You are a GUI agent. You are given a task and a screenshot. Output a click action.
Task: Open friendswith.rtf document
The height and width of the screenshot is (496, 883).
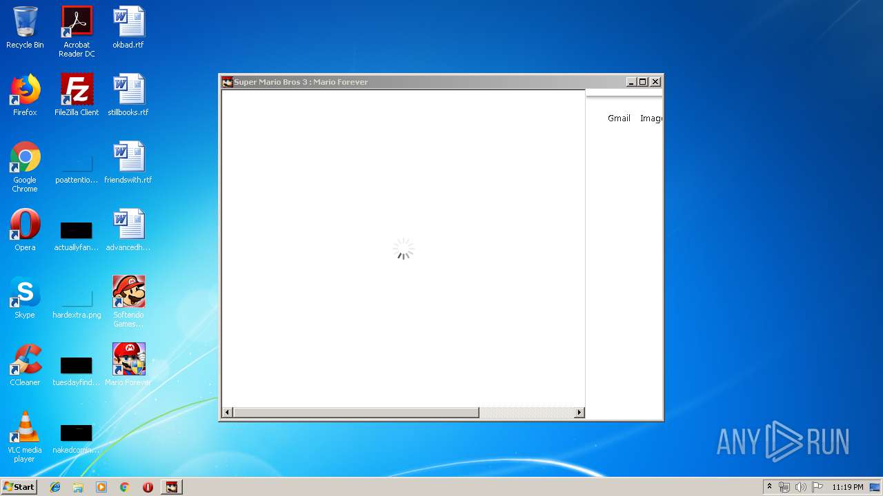(128, 163)
